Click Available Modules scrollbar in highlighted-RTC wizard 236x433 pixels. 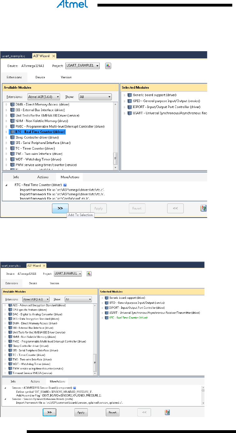click(x=116, y=136)
